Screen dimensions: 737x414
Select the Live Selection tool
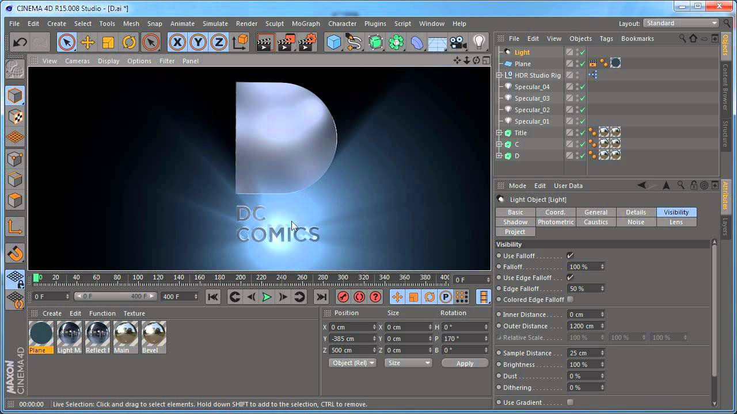(67, 43)
